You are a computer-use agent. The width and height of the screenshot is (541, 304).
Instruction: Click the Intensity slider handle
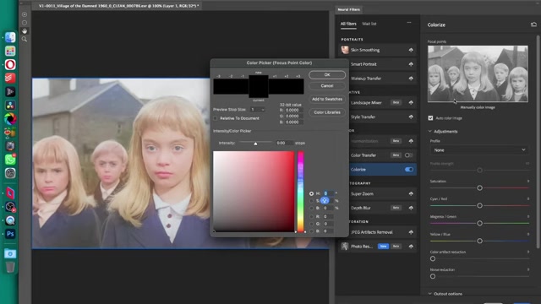tap(255, 143)
